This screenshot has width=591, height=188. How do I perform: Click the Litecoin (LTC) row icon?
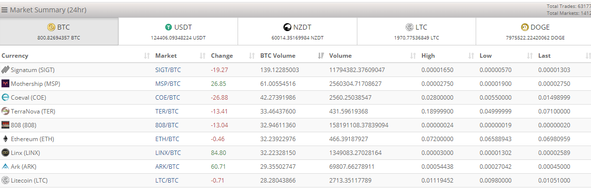pyautogui.click(x=5, y=181)
